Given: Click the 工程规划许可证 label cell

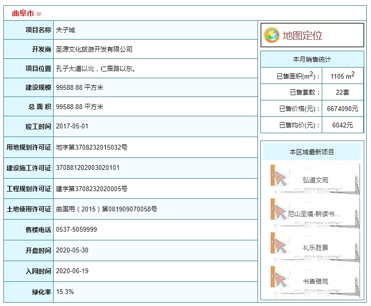Looking at the screenshot, I should (29, 189).
